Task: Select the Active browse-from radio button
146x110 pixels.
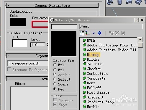Action: (x=55, y=75)
